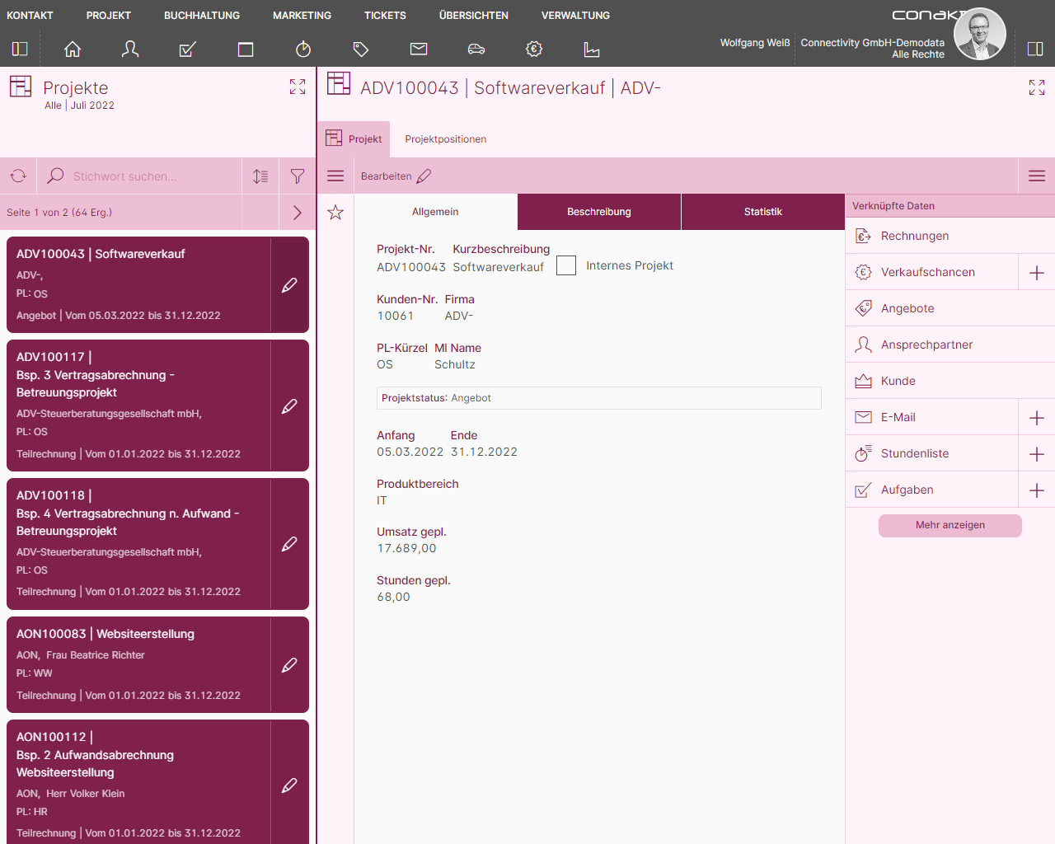
Task: Click the envelope mail toolbar icon
Action: pos(419,49)
